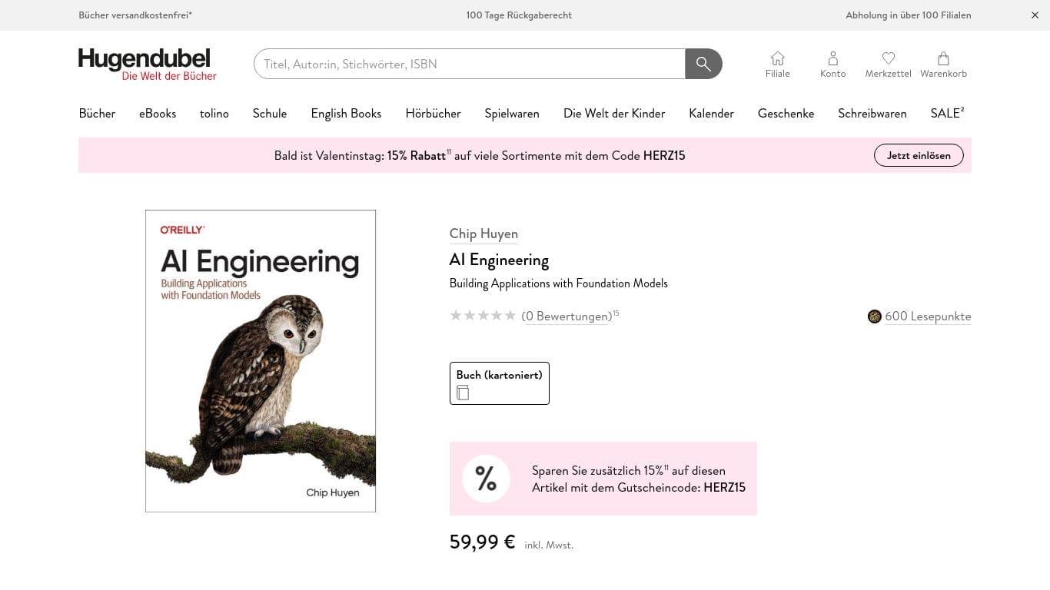Click the Hugendubel logo

tap(147, 64)
